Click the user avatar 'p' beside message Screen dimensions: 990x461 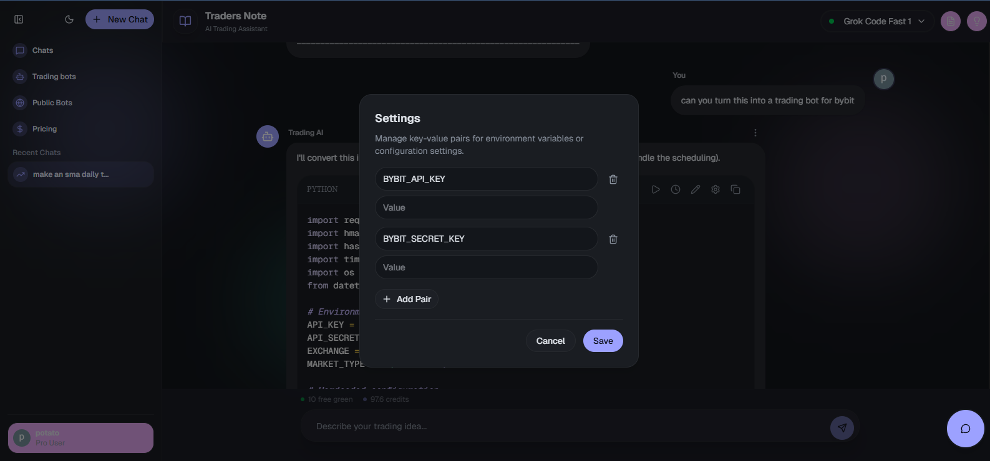[883, 78]
